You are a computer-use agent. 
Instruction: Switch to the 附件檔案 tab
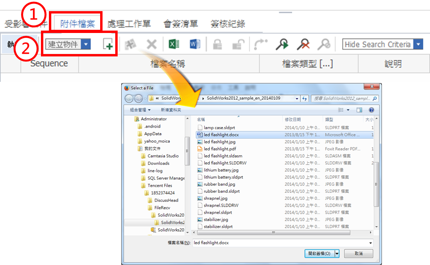tap(77, 24)
